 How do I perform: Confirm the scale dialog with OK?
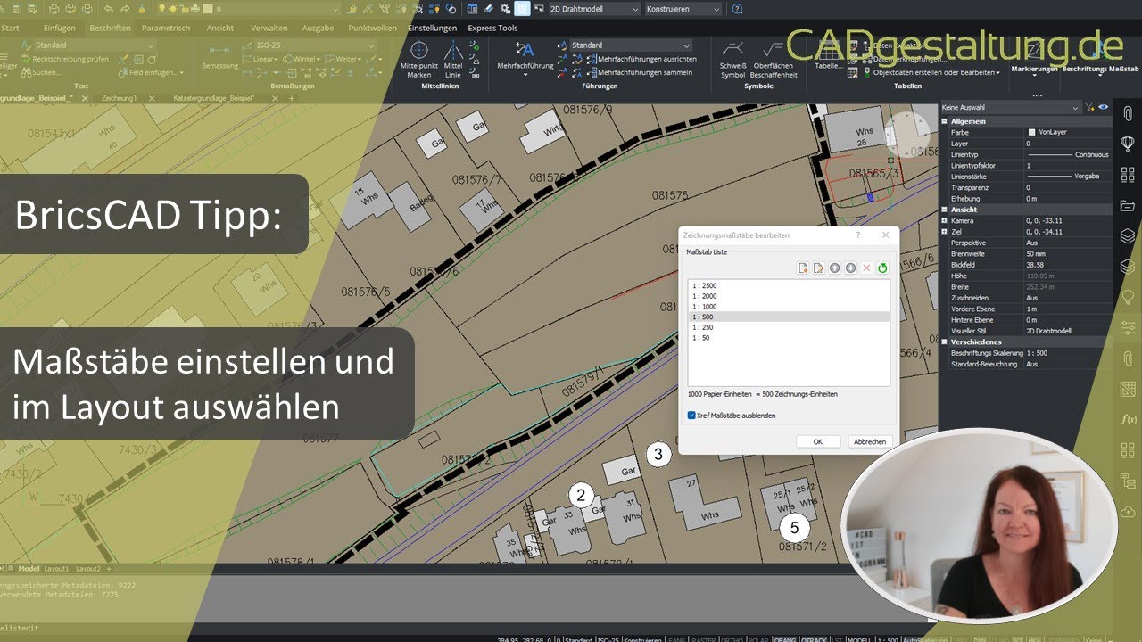click(x=818, y=441)
